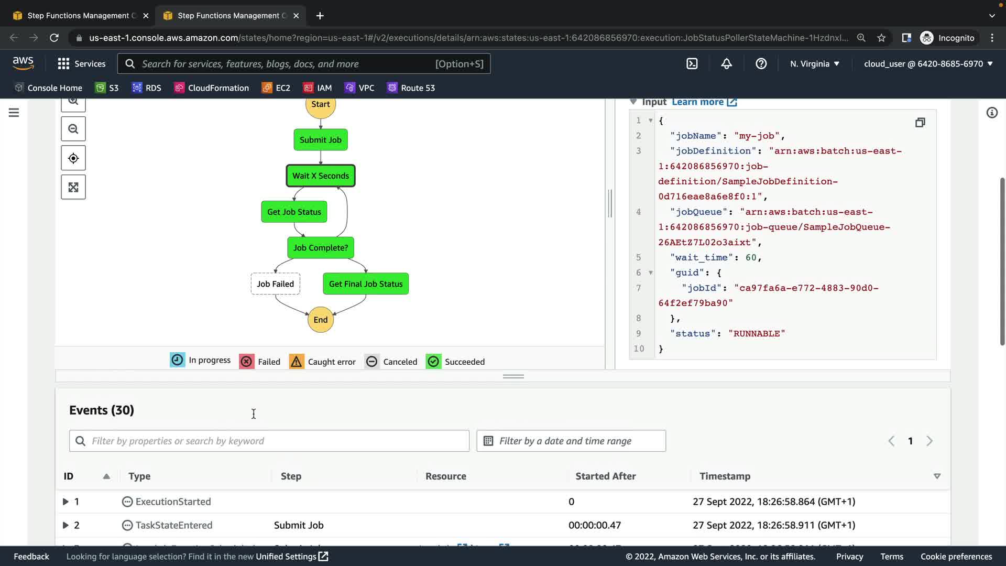Copy the input JSON with the copy icon
The image size is (1006, 566).
click(920, 123)
